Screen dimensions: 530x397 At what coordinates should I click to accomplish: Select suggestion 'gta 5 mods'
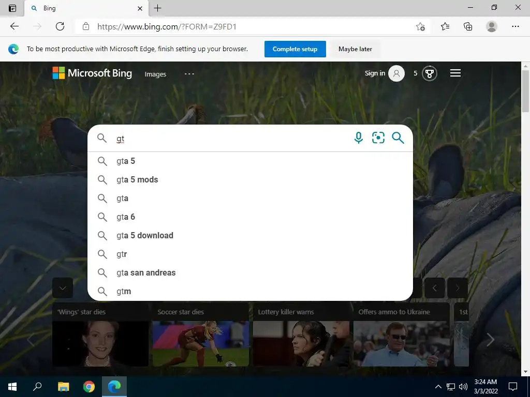point(250,179)
